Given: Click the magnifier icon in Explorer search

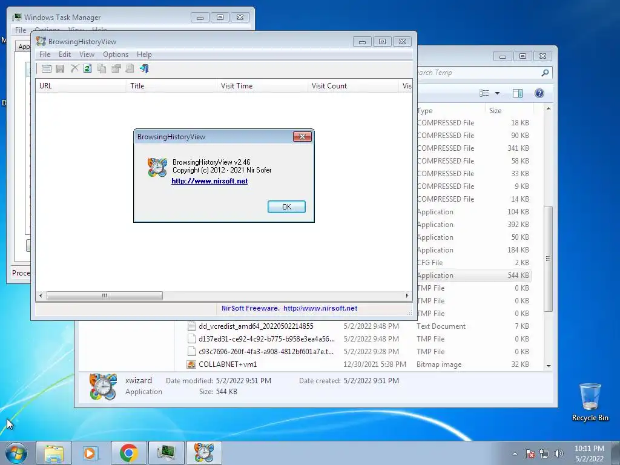Looking at the screenshot, I should (545, 73).
